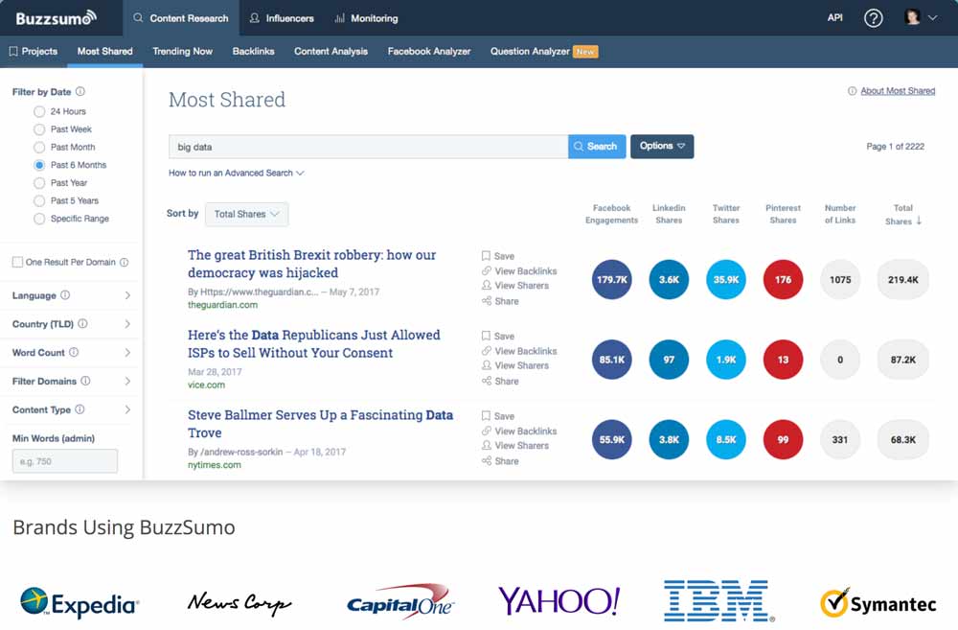Open the Trending Now tab
Image resolution: width=958 pixels, height=630 pixels.
[x=183, y=52]
